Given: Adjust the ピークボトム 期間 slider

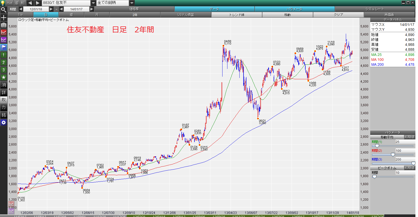Looking at the screenshot, I should [x=374, y=177].
